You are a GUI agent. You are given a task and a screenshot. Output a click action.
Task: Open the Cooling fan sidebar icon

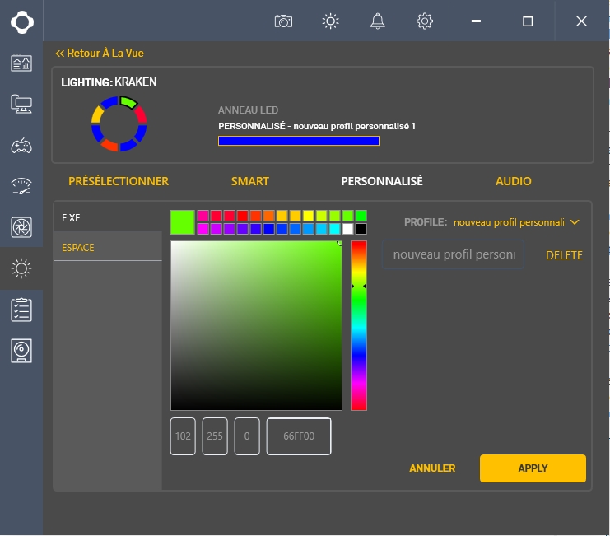pos(21,227)
